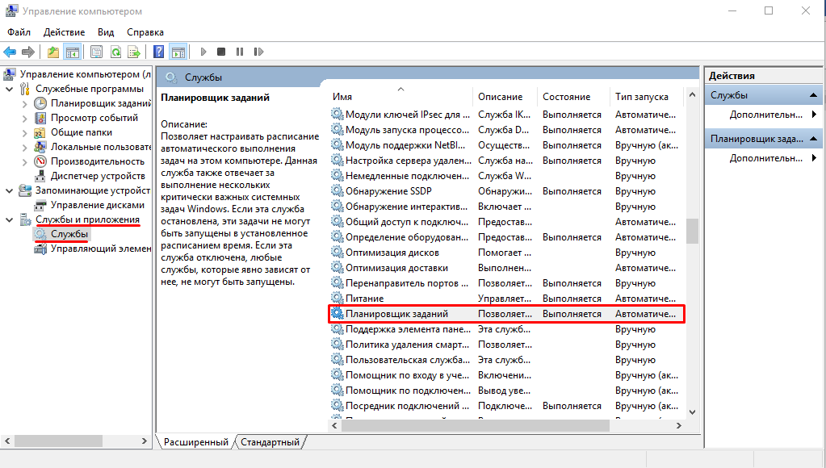Collapse the Службы section in Действия pane

(813, 95)
